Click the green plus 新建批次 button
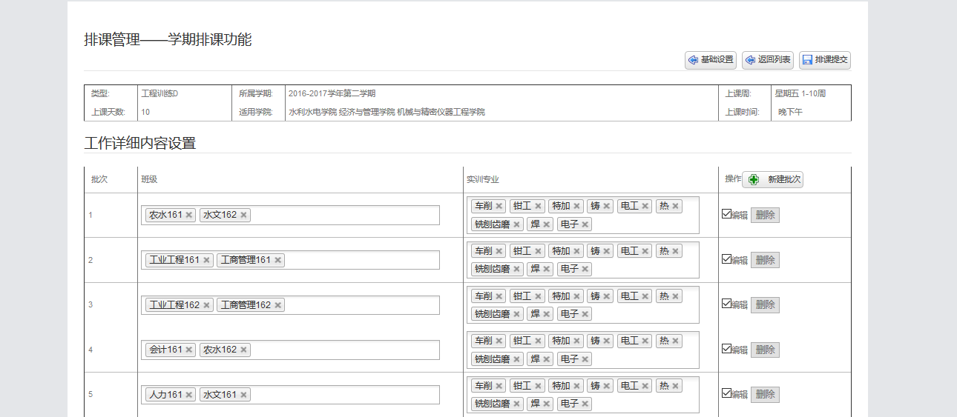The height and width of the screenshot is (417, 957). 772,179
